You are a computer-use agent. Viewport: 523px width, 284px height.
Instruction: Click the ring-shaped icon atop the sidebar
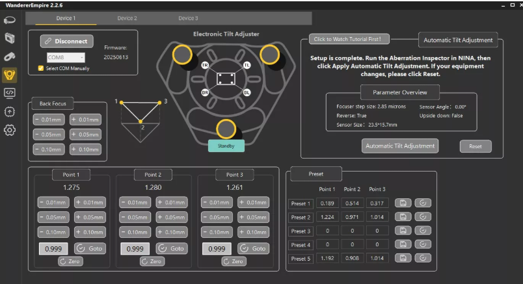point(10,20)
